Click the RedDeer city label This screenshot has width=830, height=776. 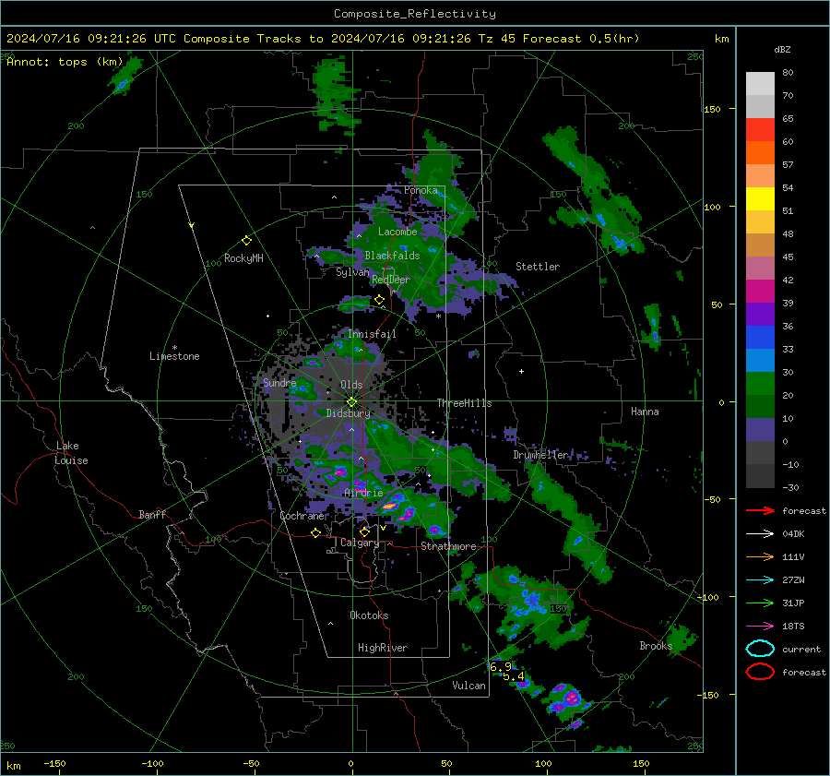coord(391,280)
